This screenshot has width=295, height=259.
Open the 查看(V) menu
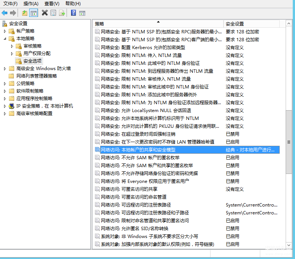coord(52,4)
